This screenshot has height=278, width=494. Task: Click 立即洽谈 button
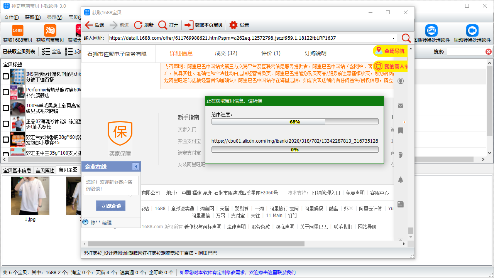pos(110,206)
